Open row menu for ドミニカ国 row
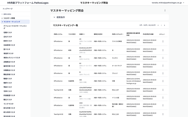The image size is (188, 117). [x=163, y=97]
